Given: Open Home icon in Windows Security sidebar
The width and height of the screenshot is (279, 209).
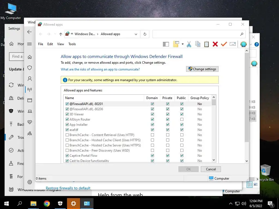Looking at the screenshot, I should point(30,57).
